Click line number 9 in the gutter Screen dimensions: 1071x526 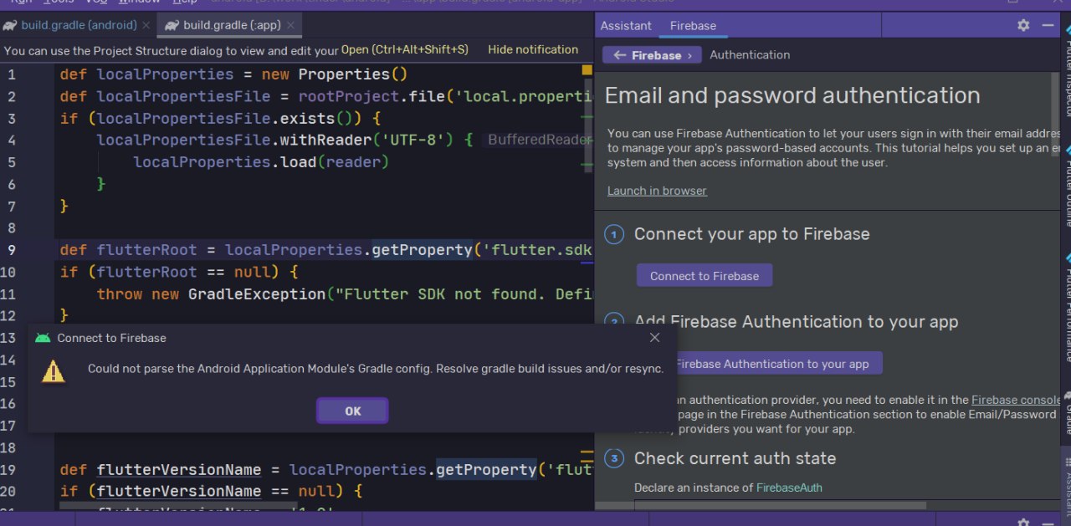(12, 249)
